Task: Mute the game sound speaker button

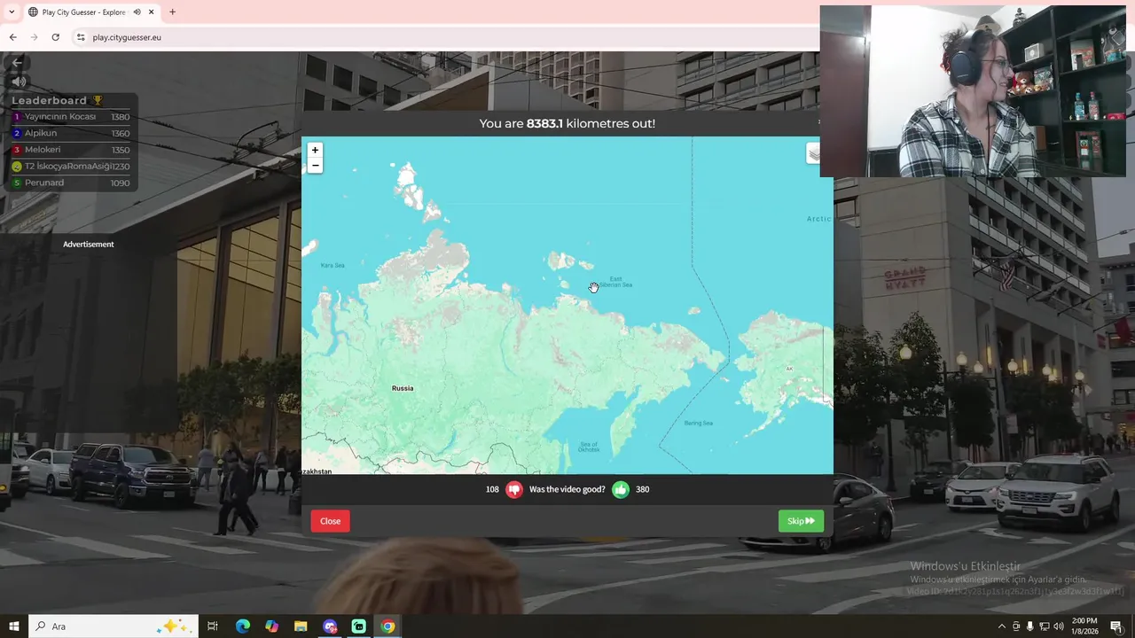Action: pyautogui.click(x=17, y=82)
